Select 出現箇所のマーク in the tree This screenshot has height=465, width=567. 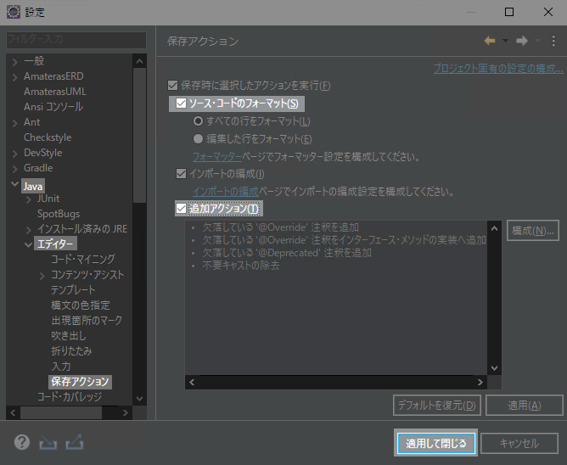(x=87, y=321)
